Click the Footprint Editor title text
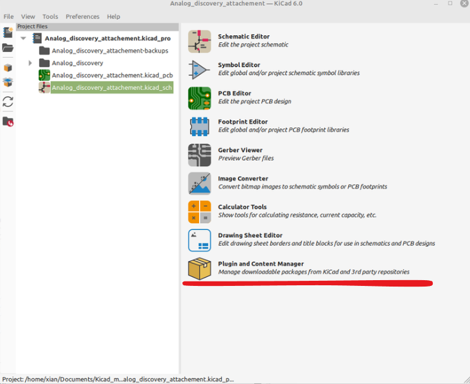This screenshot has width=470, height=384. (x=243, y=122)
